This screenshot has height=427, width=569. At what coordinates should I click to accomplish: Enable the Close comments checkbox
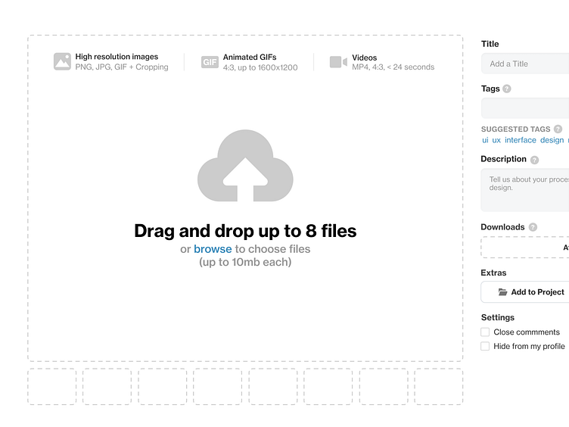[x=485, y=332]
